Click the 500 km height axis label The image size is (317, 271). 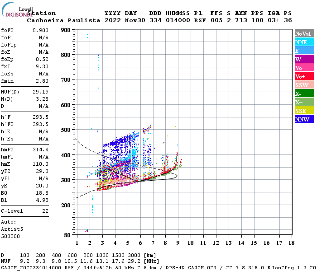[x=66, y=130]
